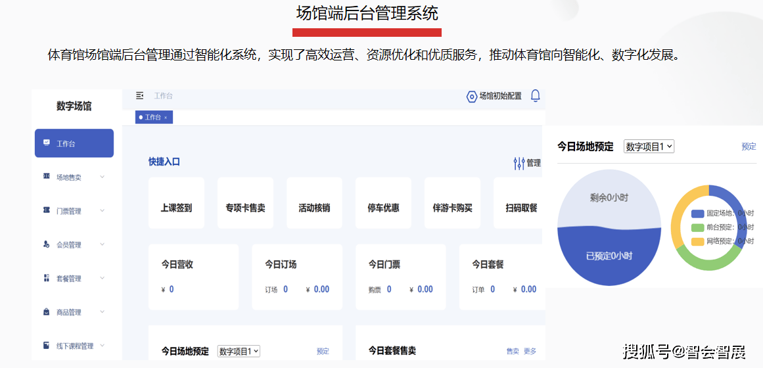Image resolution: width=763 pixels, height=368 pixels.
Task: Click the 会员管理 user icon
Action: point(46,244)
